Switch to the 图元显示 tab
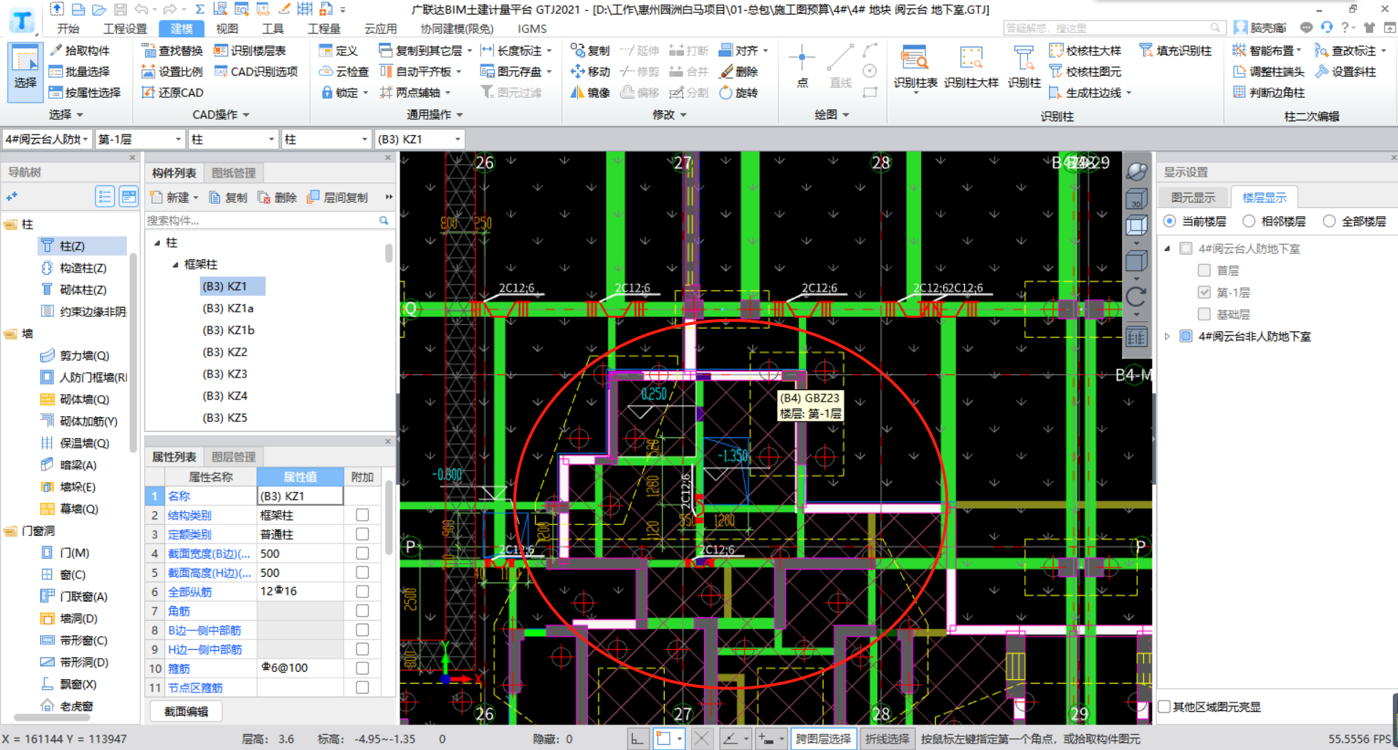The width and height of the screenshot is (1398, 750). pyautogui.click(x=1193, y=197)
